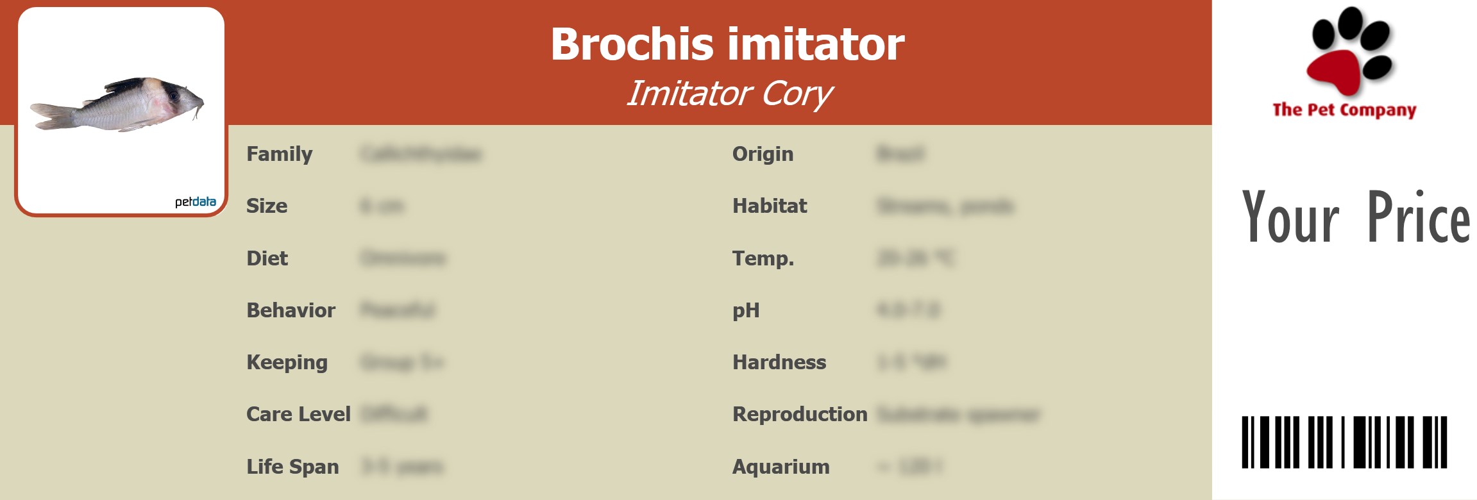
Task: Click the Diet label
Action: pos(267,258)
